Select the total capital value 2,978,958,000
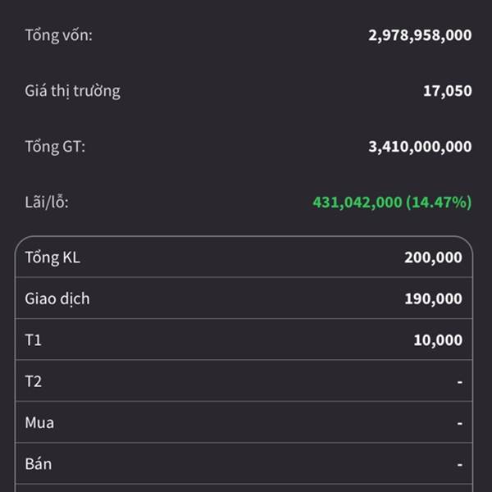 (x=420, y=35)
